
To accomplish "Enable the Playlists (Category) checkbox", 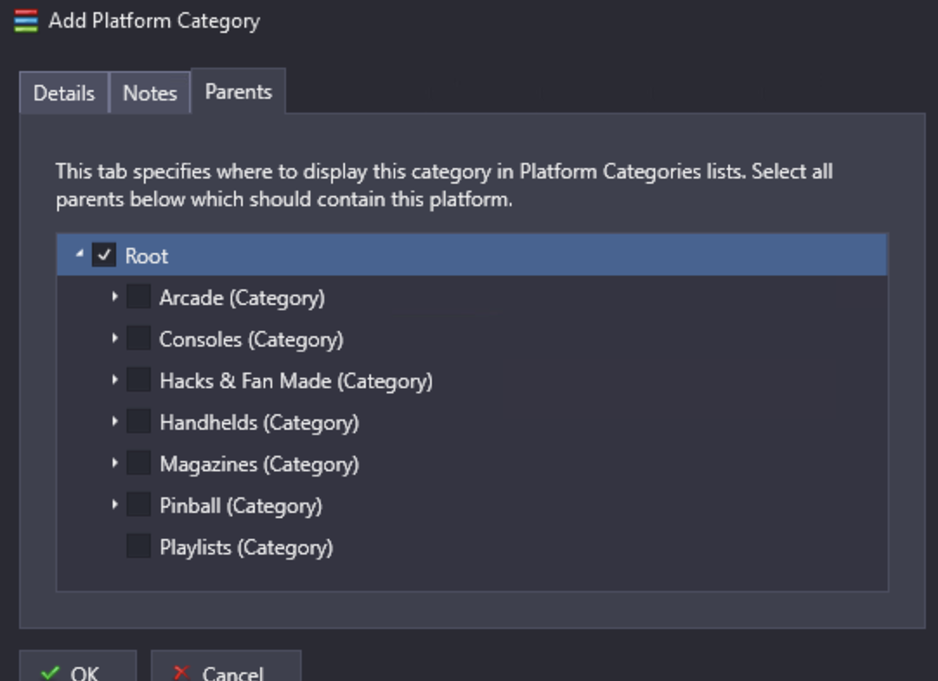I will pos(139,546).
